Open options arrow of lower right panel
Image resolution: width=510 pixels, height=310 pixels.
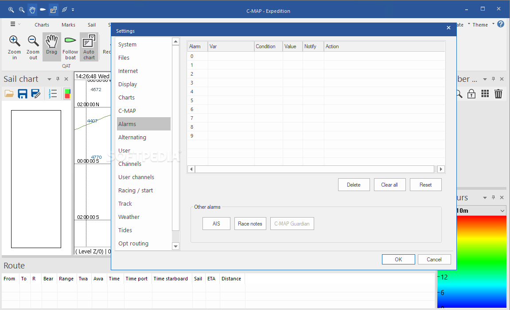[x=485, y=198]
